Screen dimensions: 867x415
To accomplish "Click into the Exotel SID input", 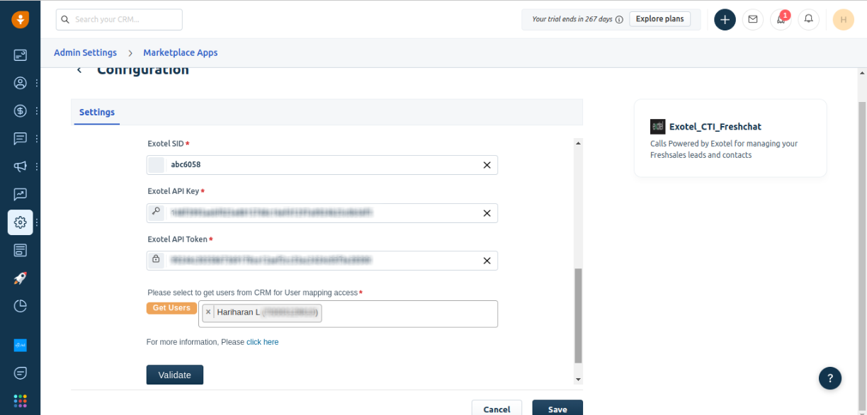I will 322,165.
